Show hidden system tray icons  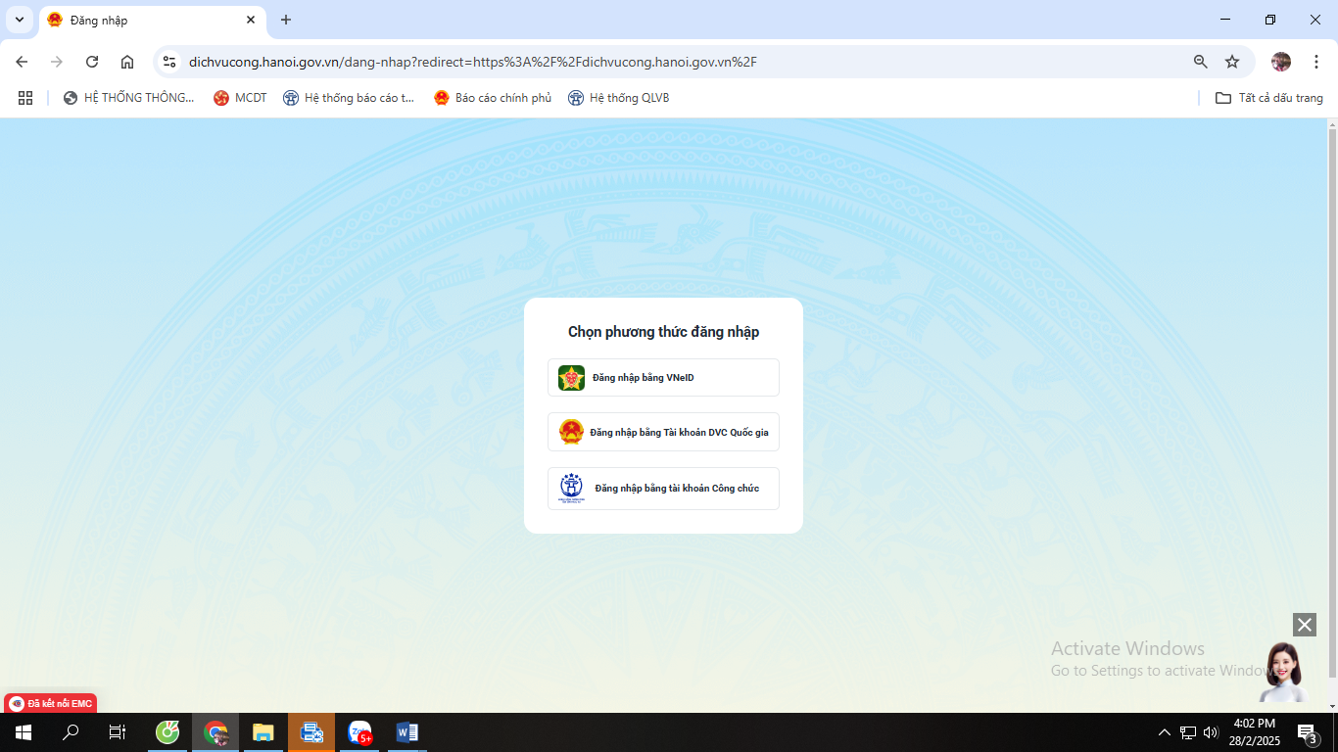[x=1165, y=732]
